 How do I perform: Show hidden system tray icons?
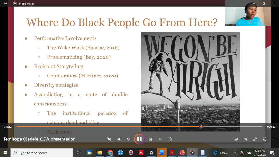pyautogui.click(x=235, y=153)
